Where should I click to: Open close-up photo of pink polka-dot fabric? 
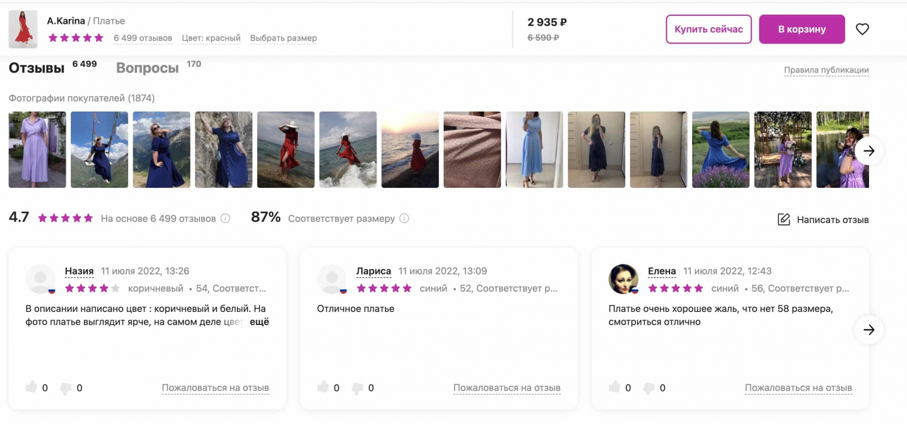pyautogui.click(x=472, y=149)
